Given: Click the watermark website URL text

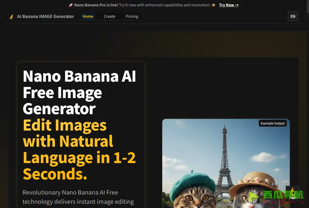Looking at the screenshot, I should click(283, 202).
